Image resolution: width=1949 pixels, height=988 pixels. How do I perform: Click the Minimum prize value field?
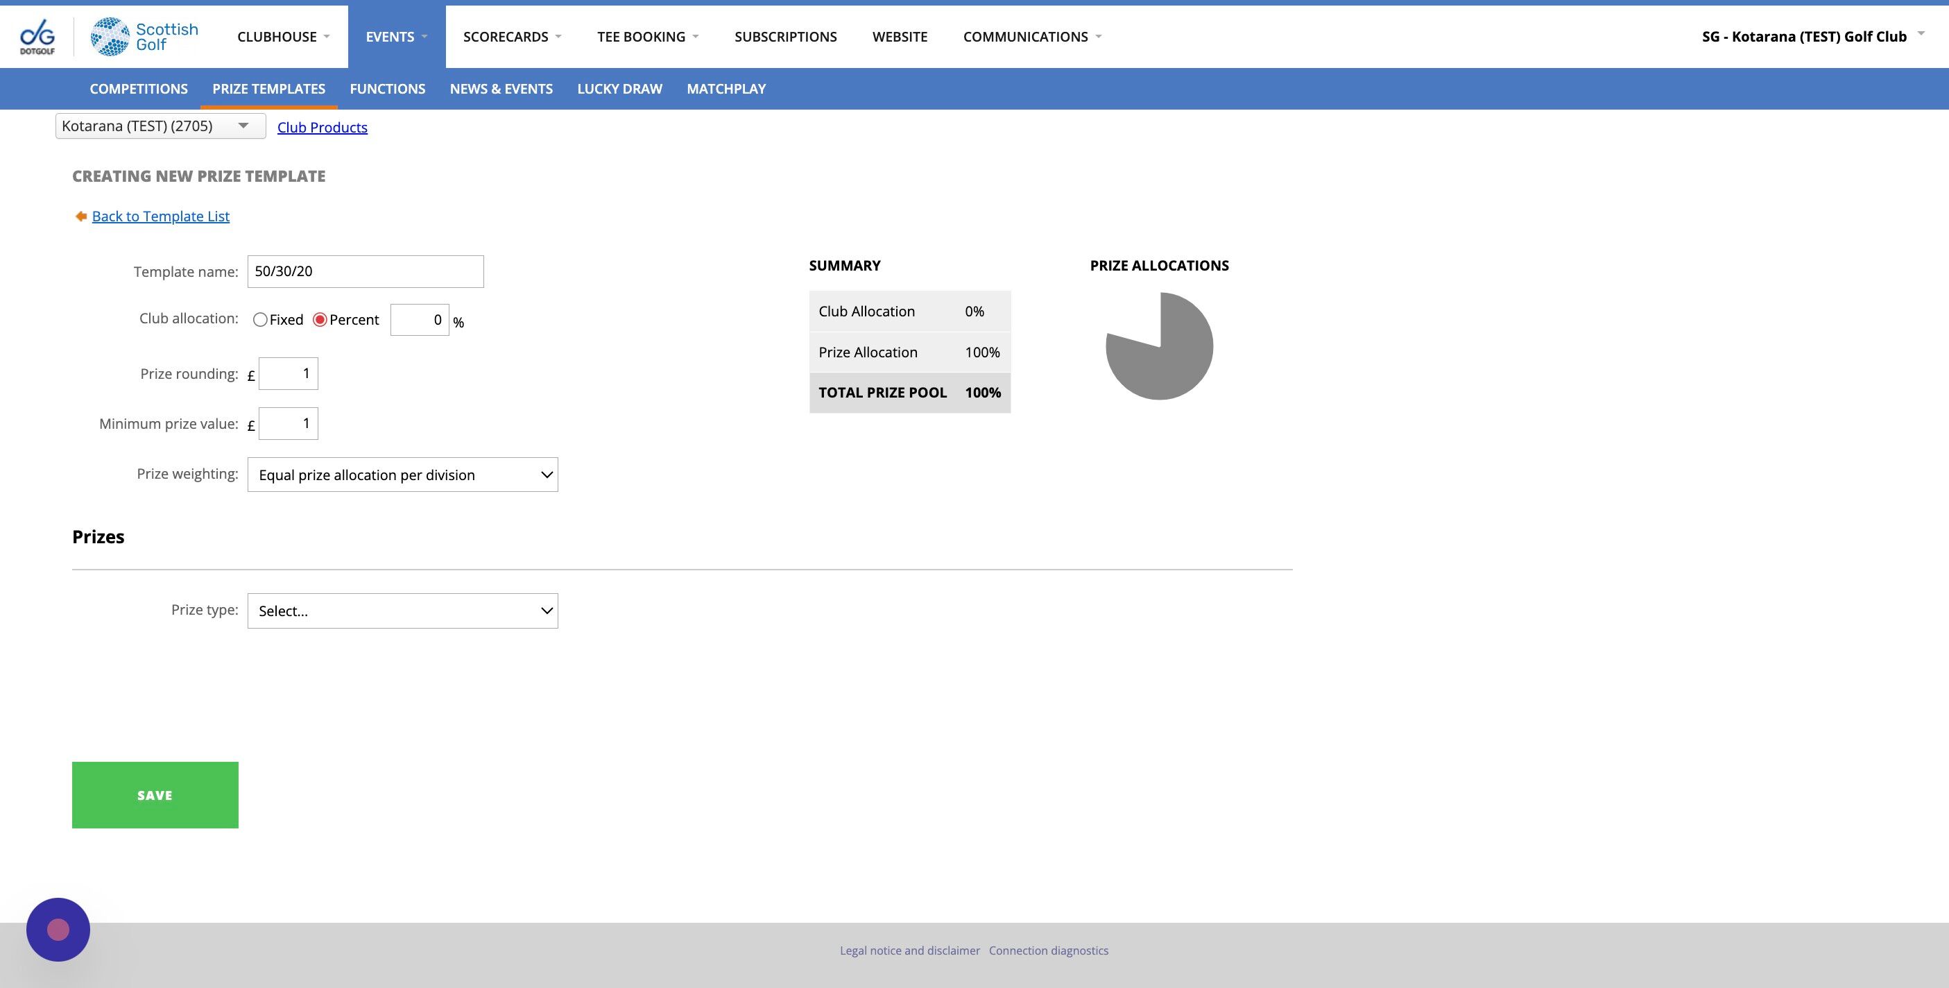289,423
